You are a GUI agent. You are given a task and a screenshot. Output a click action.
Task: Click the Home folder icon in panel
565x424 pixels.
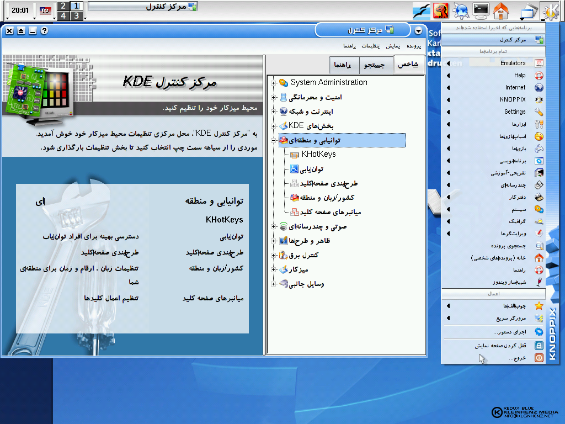[501, 11]
